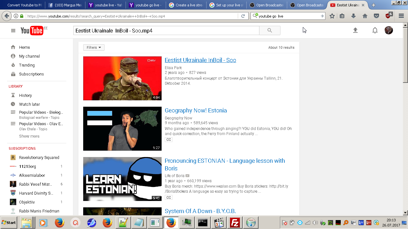Open the YouTube upload arrow icon
Viewport: 408px width, 229px height.
[x=355, y=30]
